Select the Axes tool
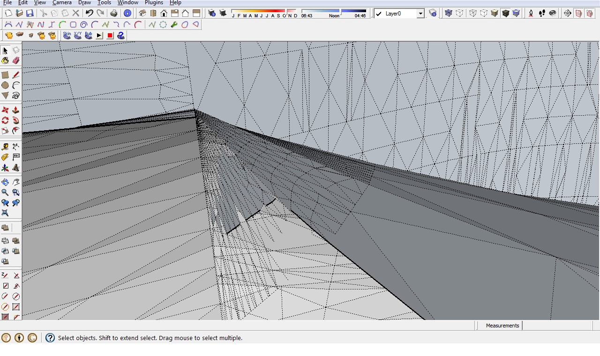Screen dimensions: 600x356 [5, 167]
